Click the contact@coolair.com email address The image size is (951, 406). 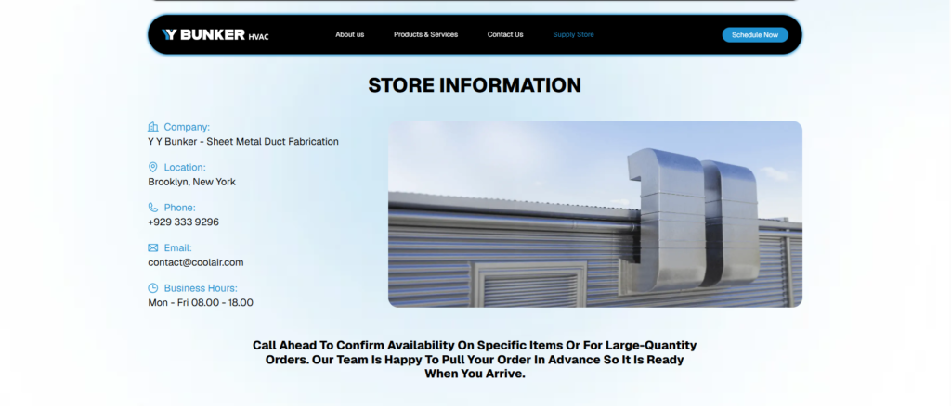195,262
